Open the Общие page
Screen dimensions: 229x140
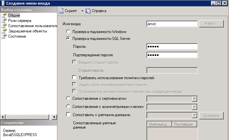(x=14, y=15)
